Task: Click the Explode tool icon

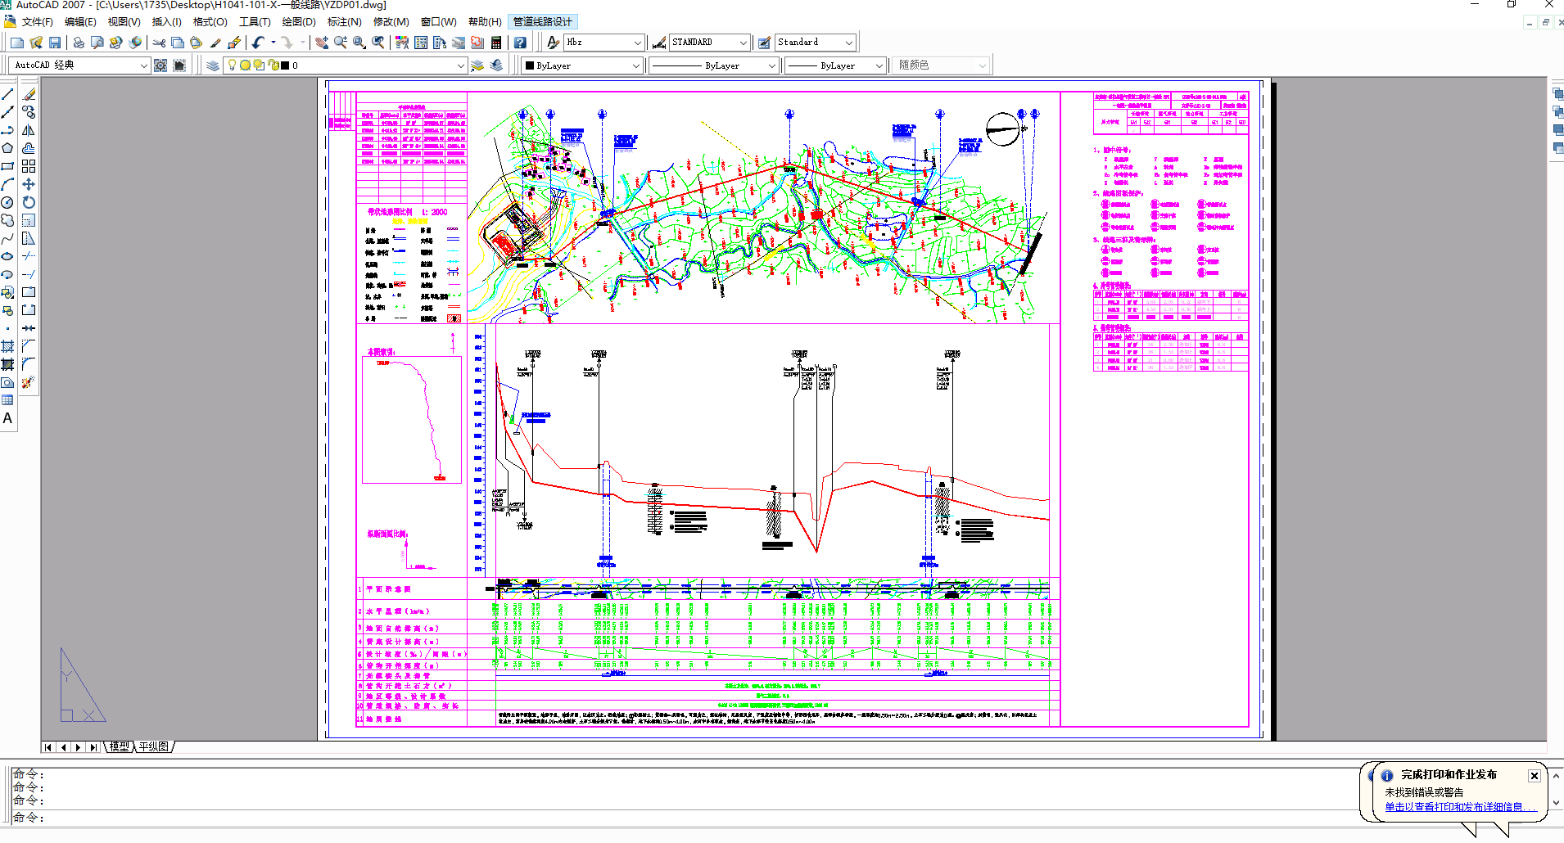Action: 29,382
